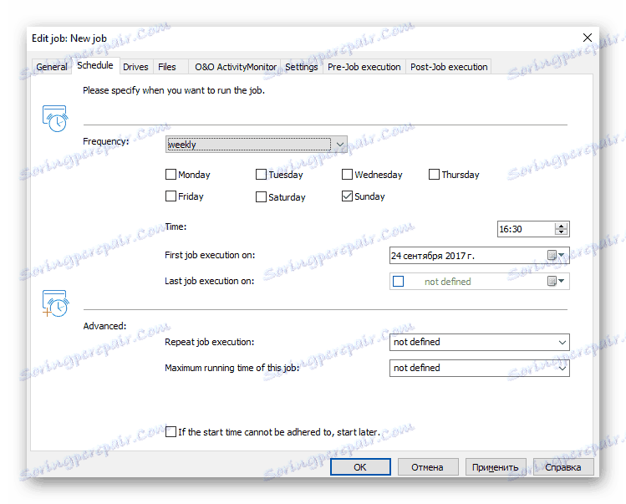Switch to O&O ActivityMonitor tab

click(x=236, y=67)
